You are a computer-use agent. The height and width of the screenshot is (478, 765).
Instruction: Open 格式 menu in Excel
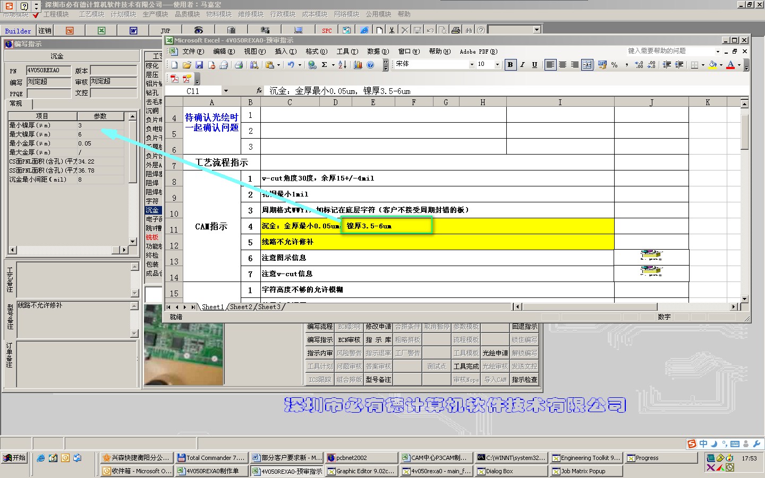click(316, 52)
